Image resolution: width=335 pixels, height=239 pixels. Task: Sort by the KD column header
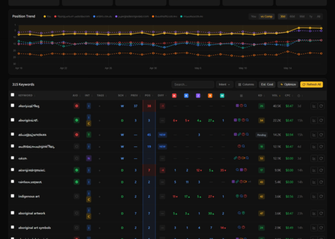(261, 96)
